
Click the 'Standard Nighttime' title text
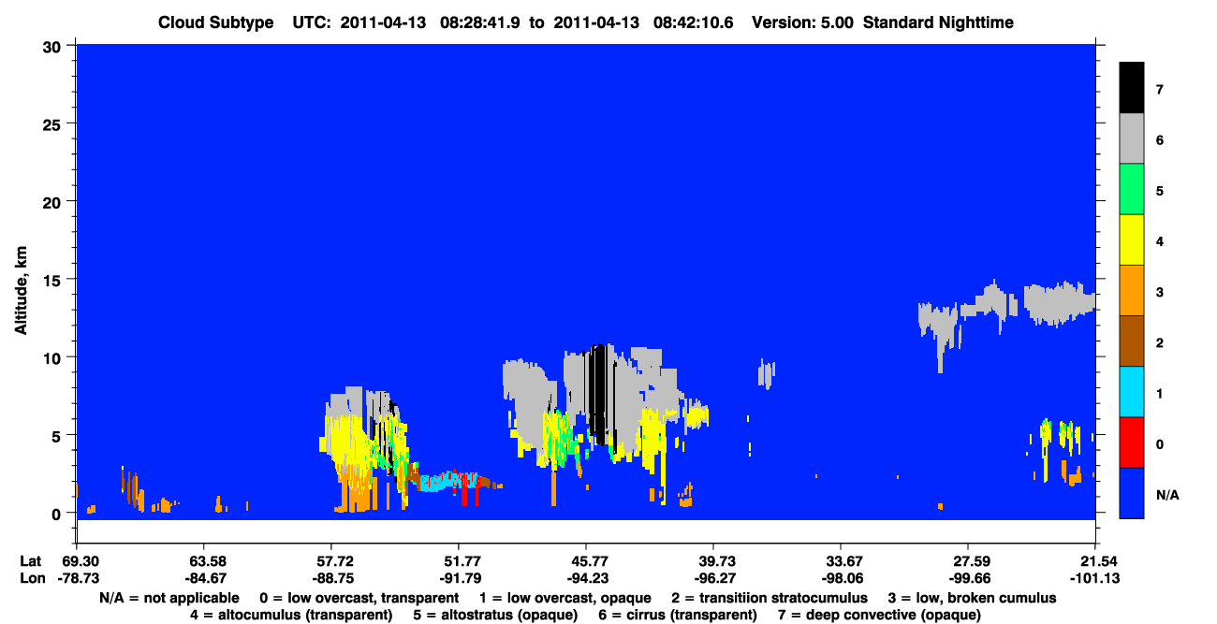coord(939,22)
